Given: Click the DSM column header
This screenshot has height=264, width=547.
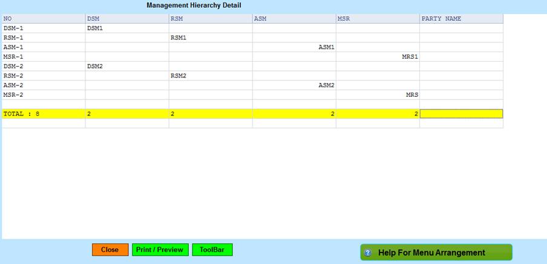Looking at the screenshot, I should [x=126, y=19].
